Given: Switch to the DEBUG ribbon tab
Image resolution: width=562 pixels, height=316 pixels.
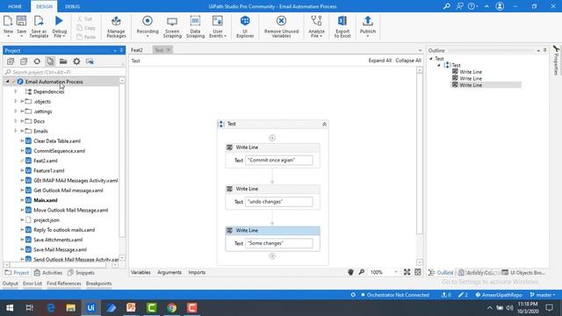Looking at the screenshot, I should click(x=72, y=6).
